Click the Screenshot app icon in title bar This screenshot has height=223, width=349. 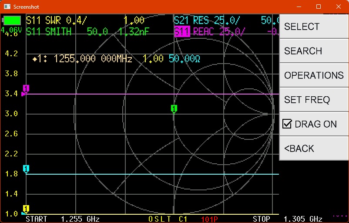click(x=7, y=7)
